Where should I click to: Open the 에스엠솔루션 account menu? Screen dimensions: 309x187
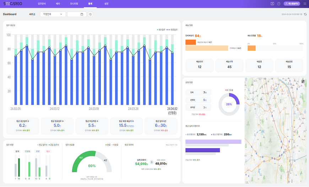point(292,4)
